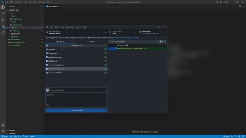Toggle VS Code primary sidebar layout icon

tap(218, 2)
